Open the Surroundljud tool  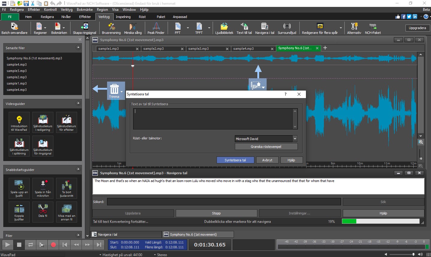[287, 28]
